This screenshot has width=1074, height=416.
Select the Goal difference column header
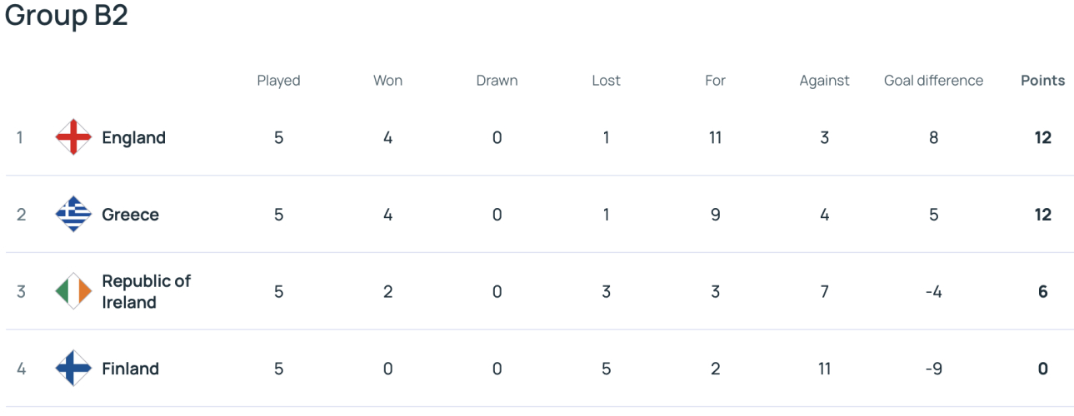tap(933, 81)
